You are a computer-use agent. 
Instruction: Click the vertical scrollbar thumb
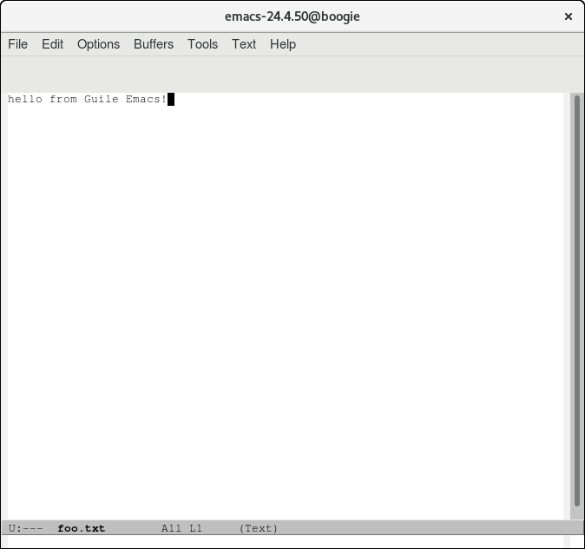tap(577, 299)
